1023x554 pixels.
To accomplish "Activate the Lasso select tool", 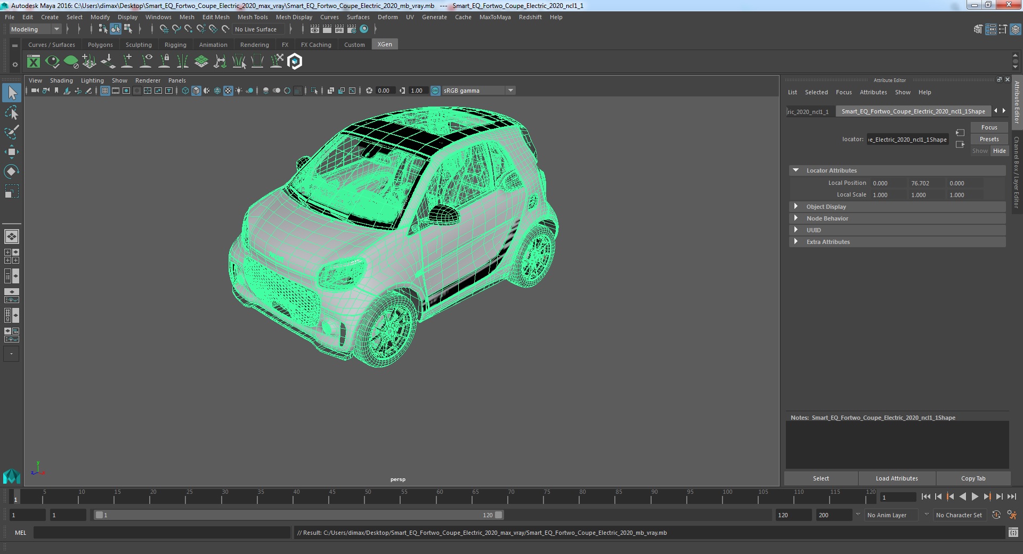I will [12, 113].
